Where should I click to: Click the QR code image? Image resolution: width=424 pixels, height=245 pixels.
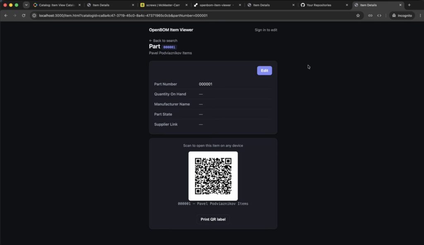coord(213,176)
